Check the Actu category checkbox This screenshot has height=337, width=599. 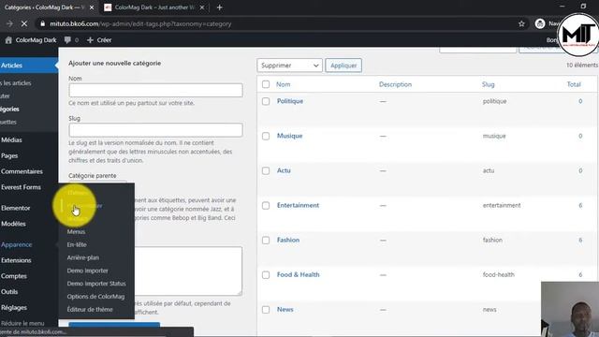click(266, 170)
